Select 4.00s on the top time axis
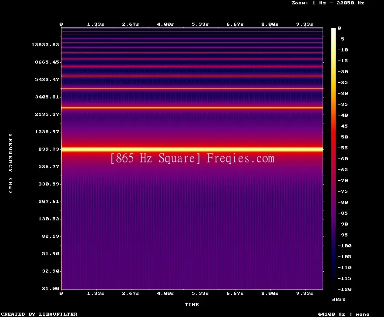This screenshot has height=317, width=384. click(165, 24)
